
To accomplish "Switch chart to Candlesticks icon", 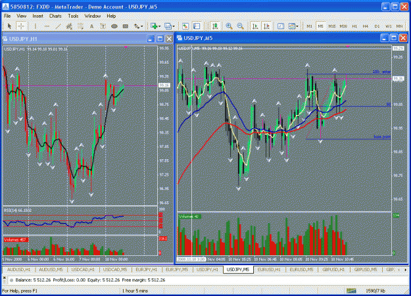I will click(215, 26).
